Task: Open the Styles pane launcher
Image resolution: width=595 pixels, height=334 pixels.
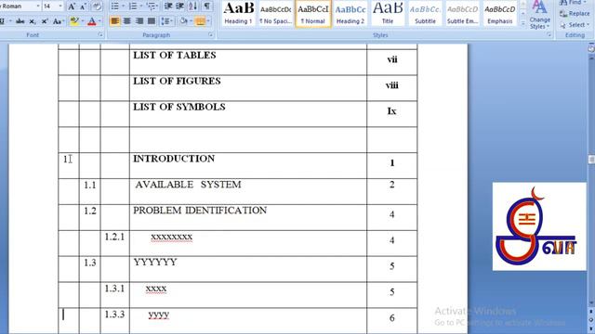Action: 549,35
